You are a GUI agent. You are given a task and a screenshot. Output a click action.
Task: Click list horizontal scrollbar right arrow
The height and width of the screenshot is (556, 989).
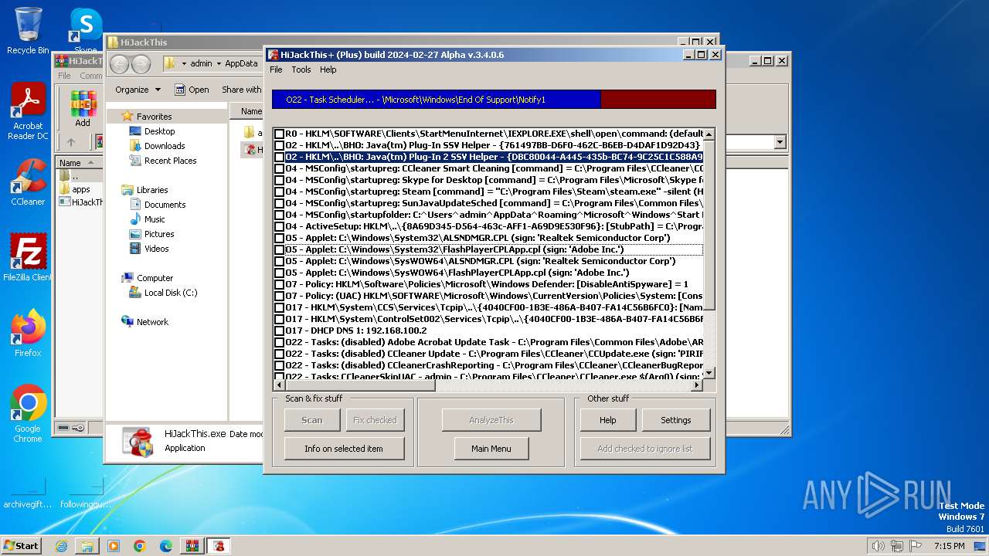697,385
